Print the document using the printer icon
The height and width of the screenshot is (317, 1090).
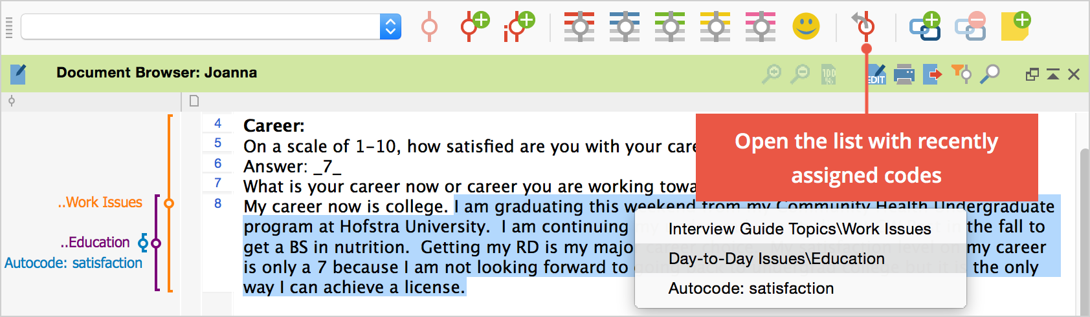coord(904,74)
